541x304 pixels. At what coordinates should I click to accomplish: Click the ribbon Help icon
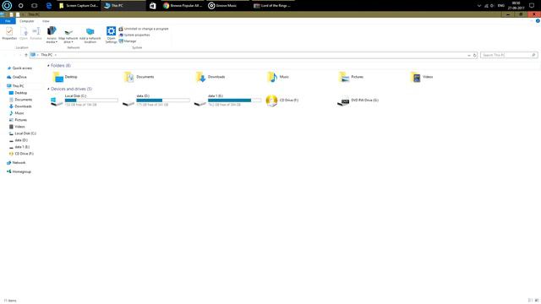(538, 21)
